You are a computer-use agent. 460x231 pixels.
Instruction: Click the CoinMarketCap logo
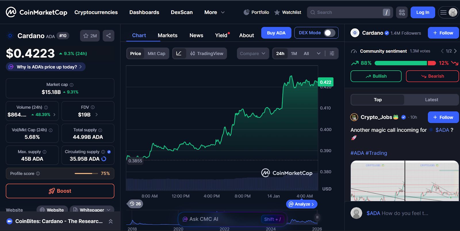37,12
